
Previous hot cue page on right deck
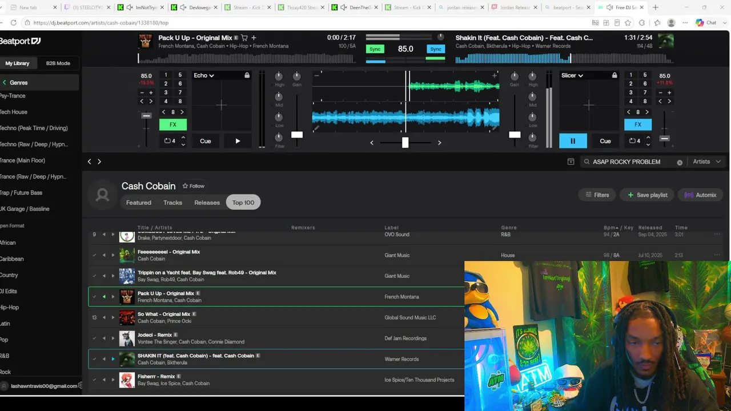click(629, 112)
